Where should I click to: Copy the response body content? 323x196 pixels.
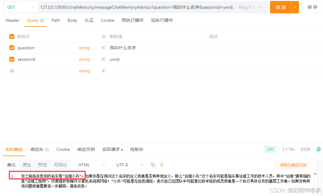click(x=153, y=165)
